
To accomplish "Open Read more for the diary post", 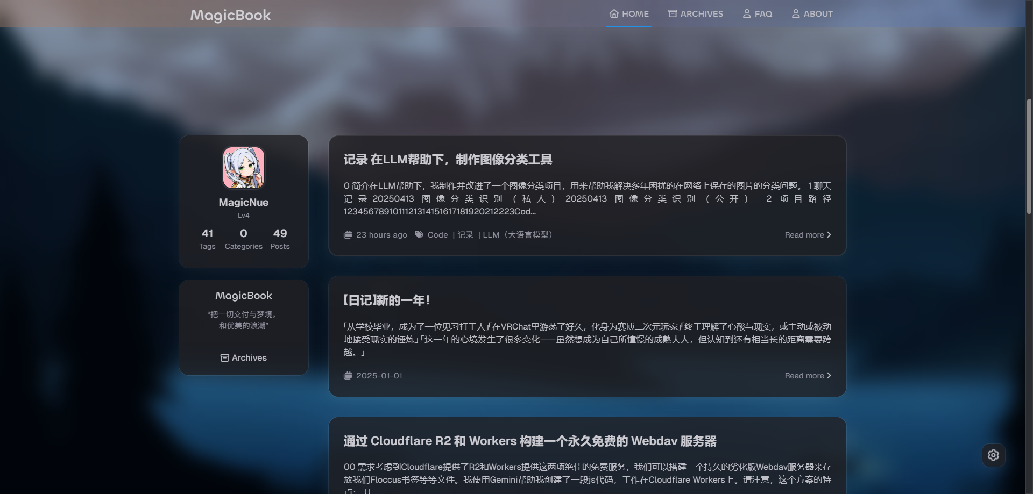I will (x=808, y=376).
